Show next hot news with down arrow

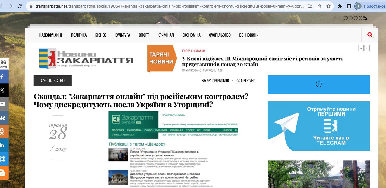(367, 48)
